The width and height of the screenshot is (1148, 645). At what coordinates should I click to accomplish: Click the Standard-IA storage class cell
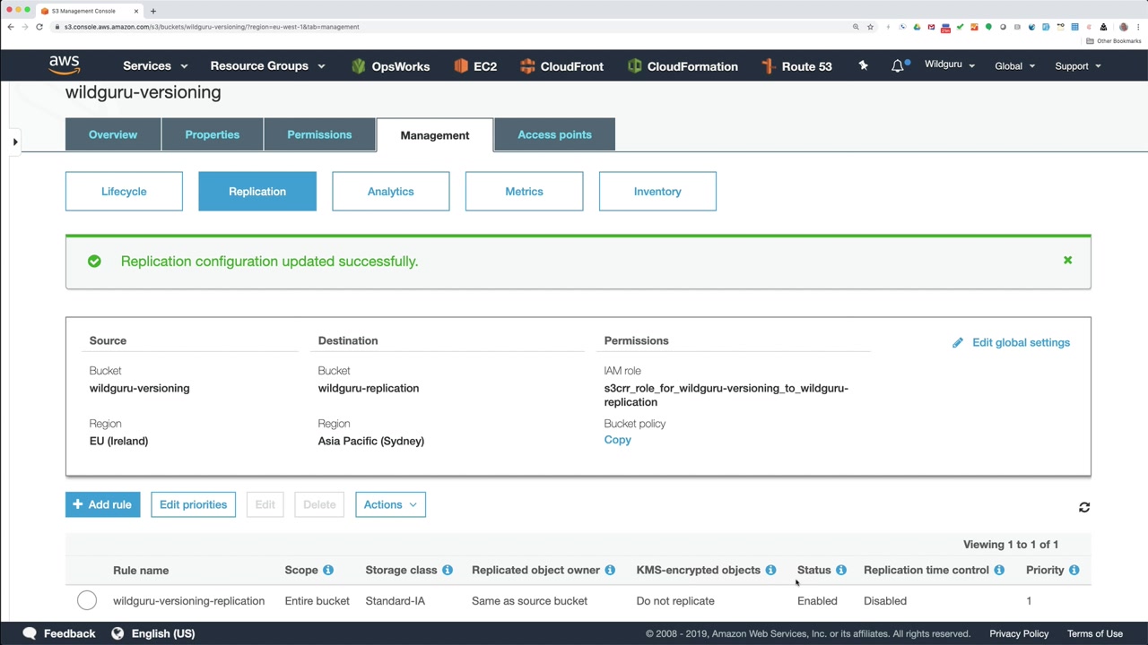coord(396,601)
